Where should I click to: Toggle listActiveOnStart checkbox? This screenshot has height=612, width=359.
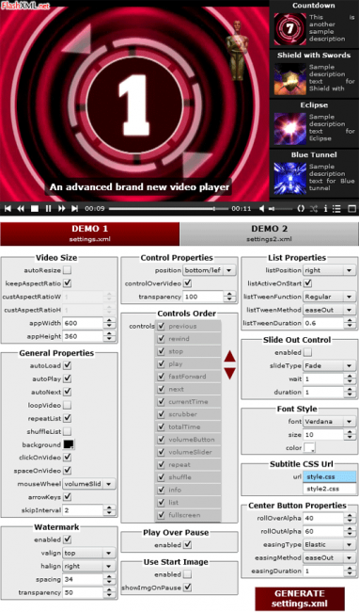[307, 283]
